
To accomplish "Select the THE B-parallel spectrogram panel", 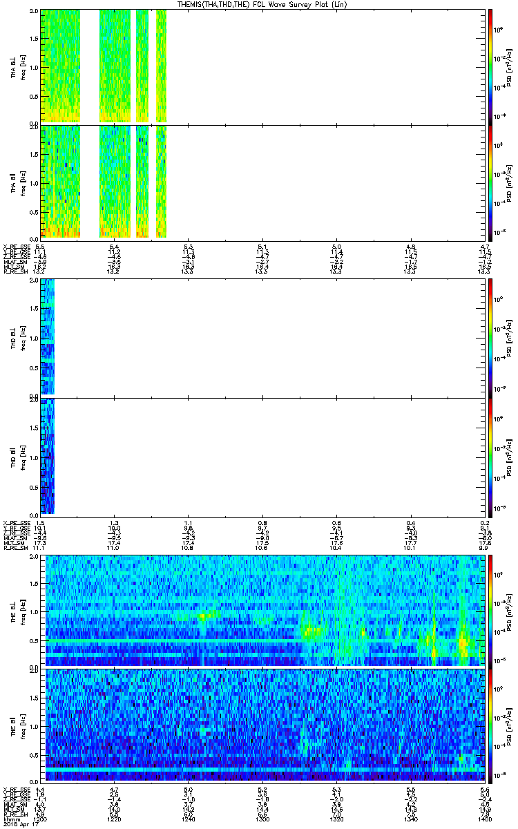I will pos(262,725).
